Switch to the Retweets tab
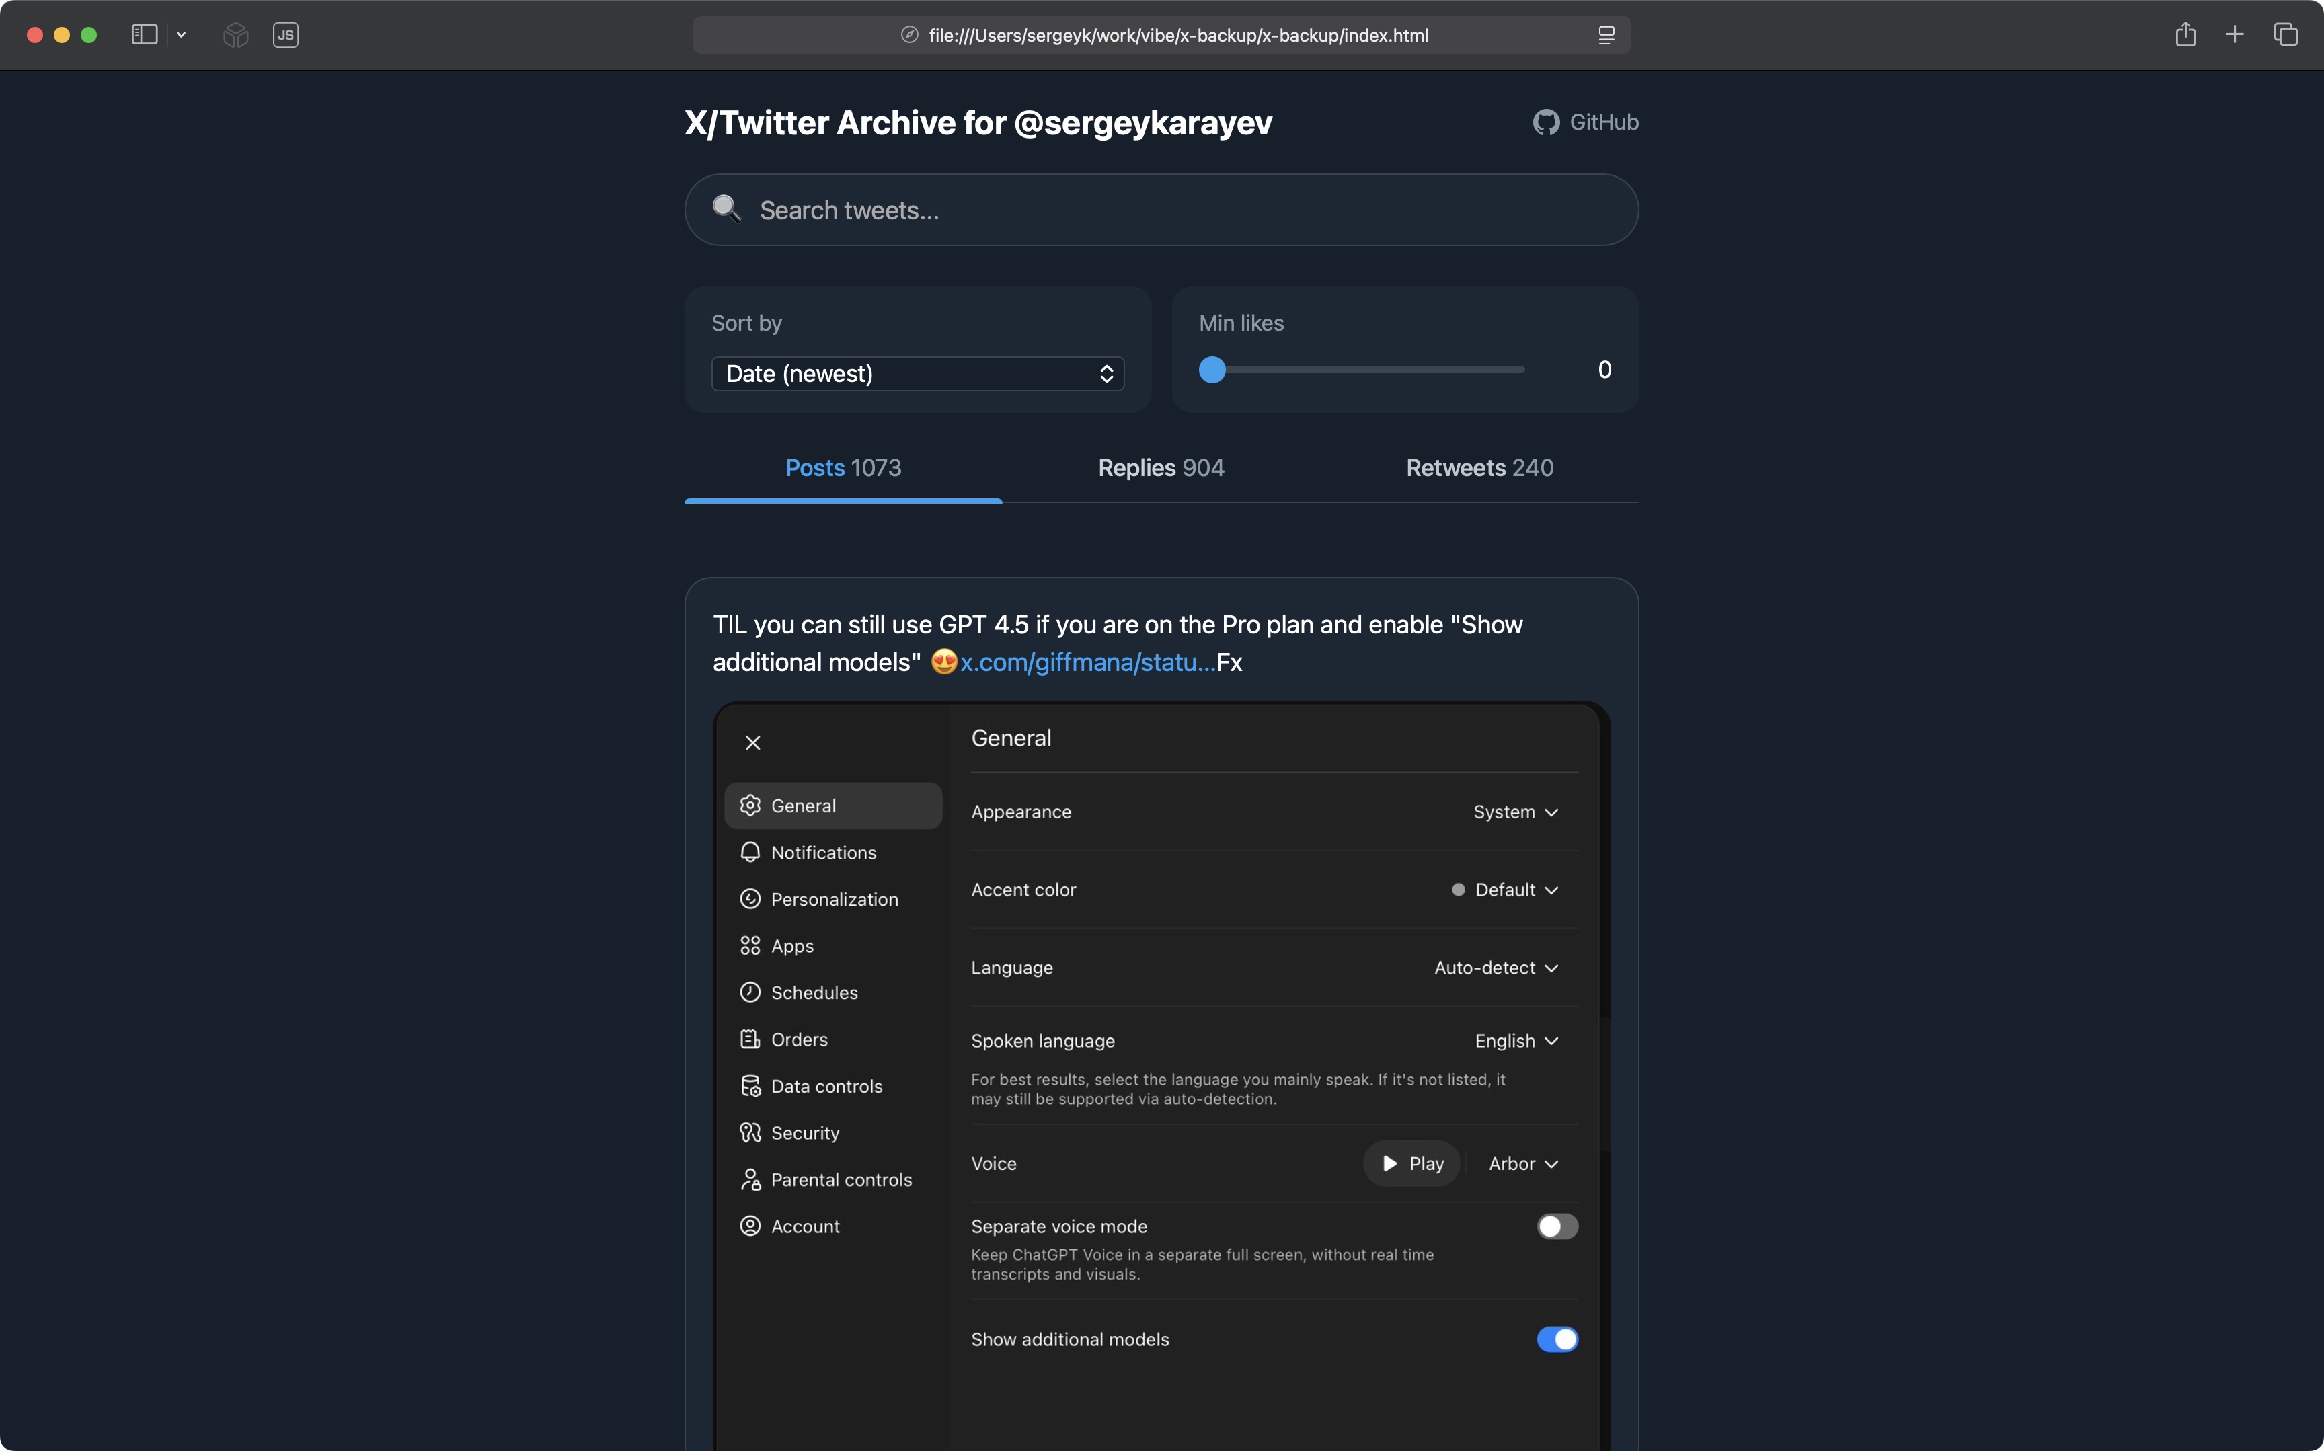Screen dimensions: 2324x1451 click(x=1479, y=467)
